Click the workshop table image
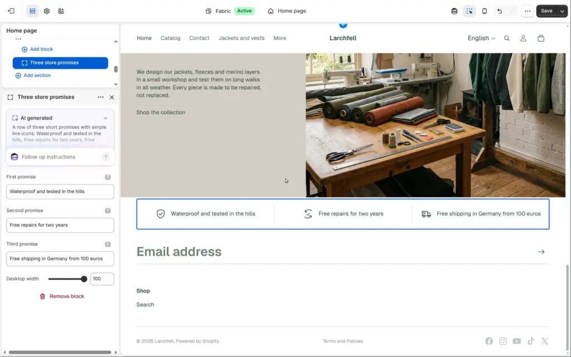The height and width of the screenshot is (357, 571). (435, 126)
